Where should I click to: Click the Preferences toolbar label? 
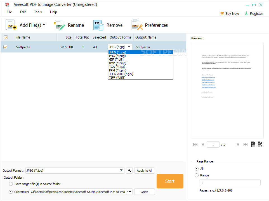click(156, 25)
